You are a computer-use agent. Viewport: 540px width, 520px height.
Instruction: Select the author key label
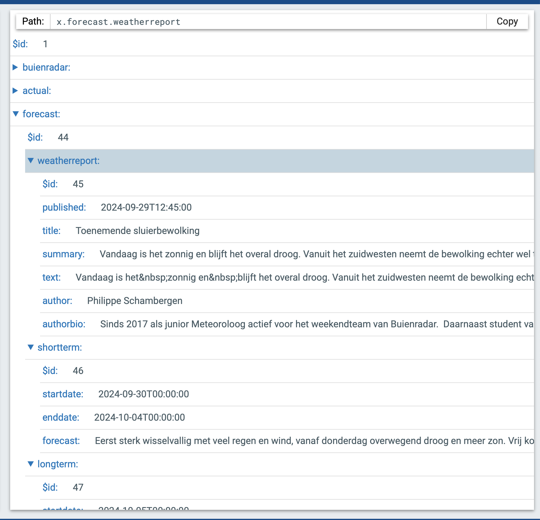[57, 301]
